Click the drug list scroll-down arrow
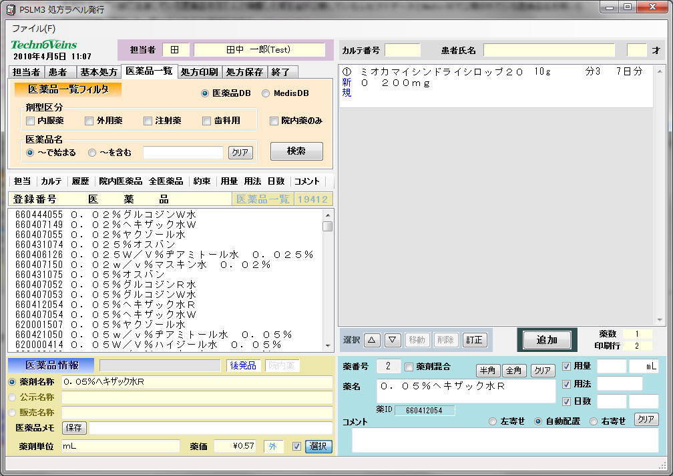This screenshot has width=673, height=476. point(328,346)
